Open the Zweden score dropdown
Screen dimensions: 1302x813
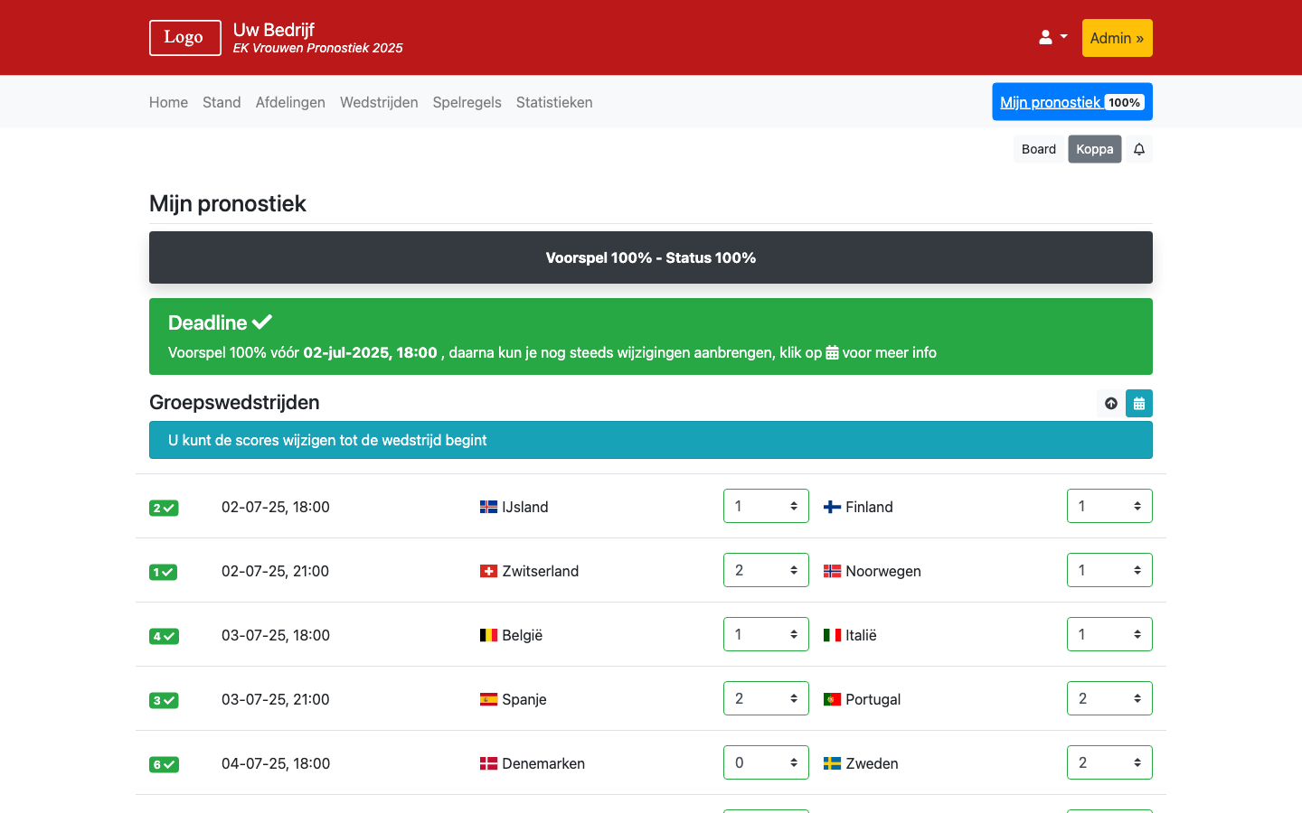[1109, 762]
